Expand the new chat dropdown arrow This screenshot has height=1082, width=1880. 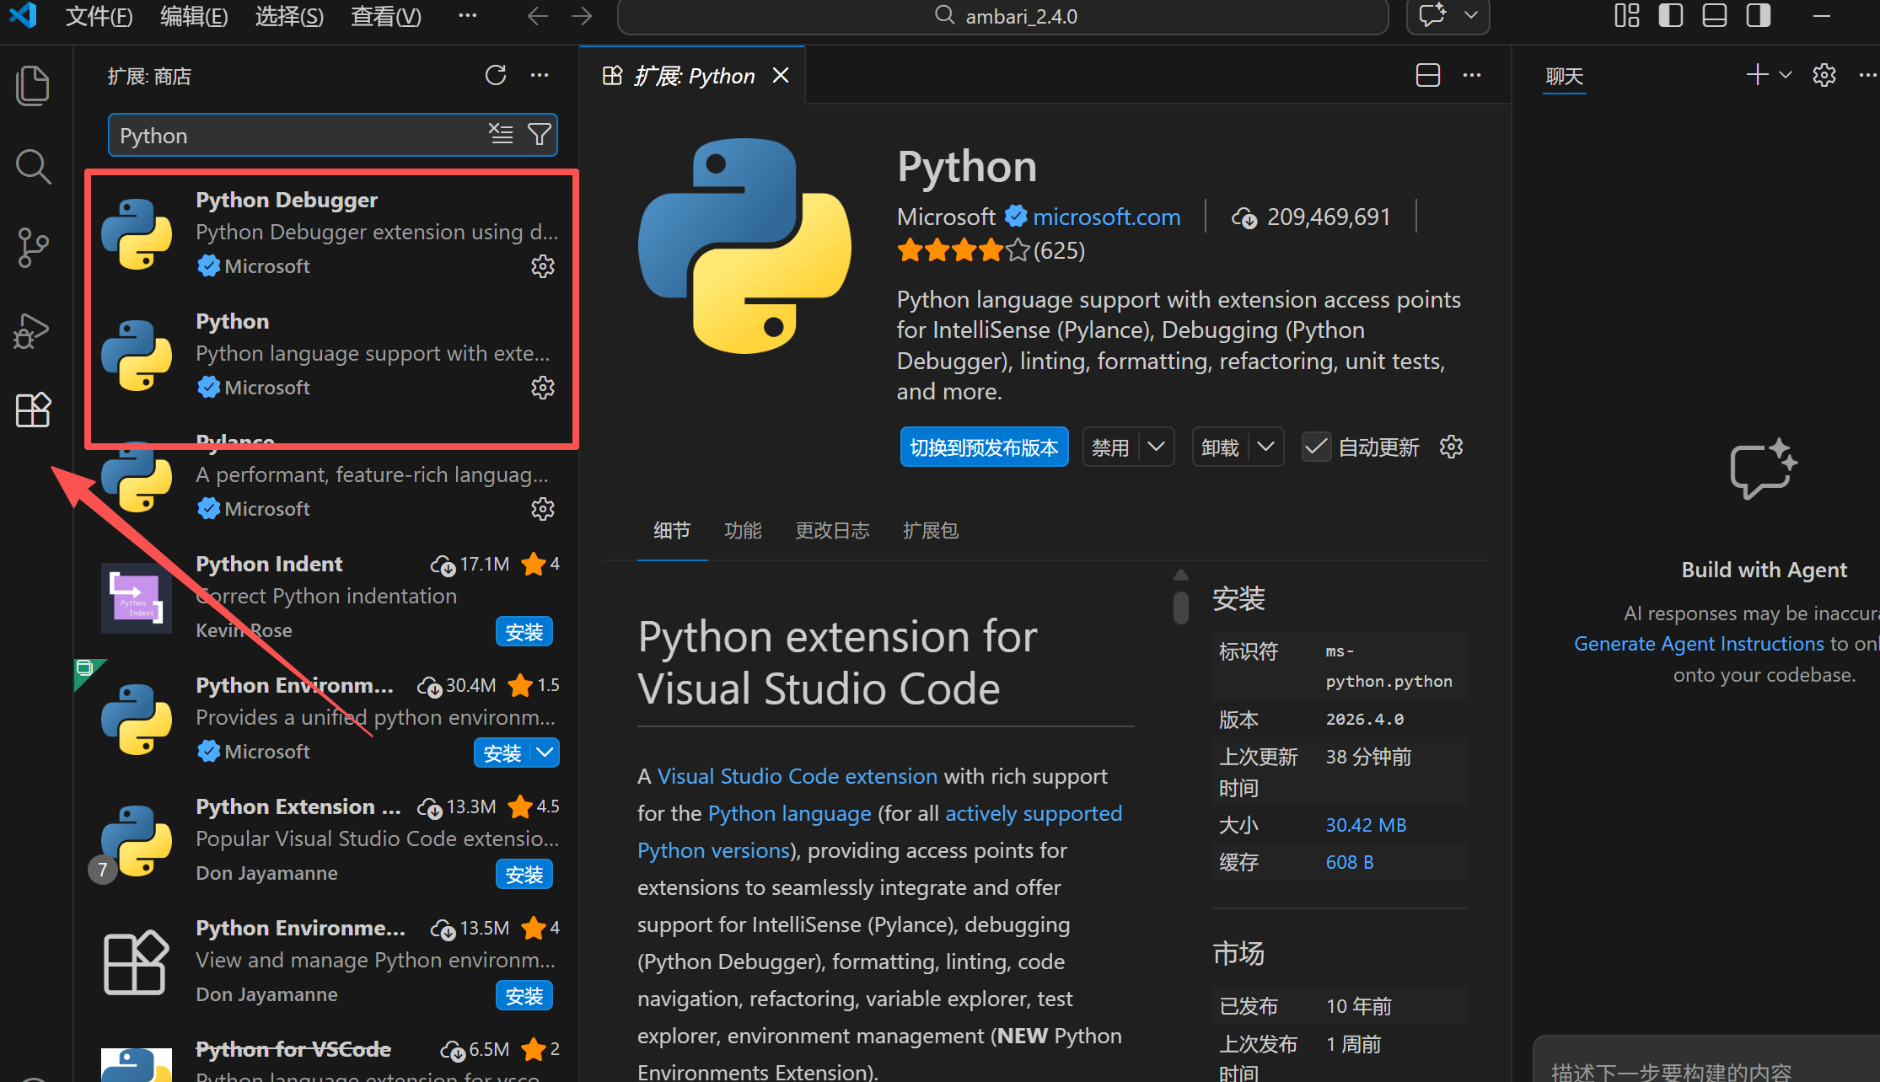coord(1786,75)
